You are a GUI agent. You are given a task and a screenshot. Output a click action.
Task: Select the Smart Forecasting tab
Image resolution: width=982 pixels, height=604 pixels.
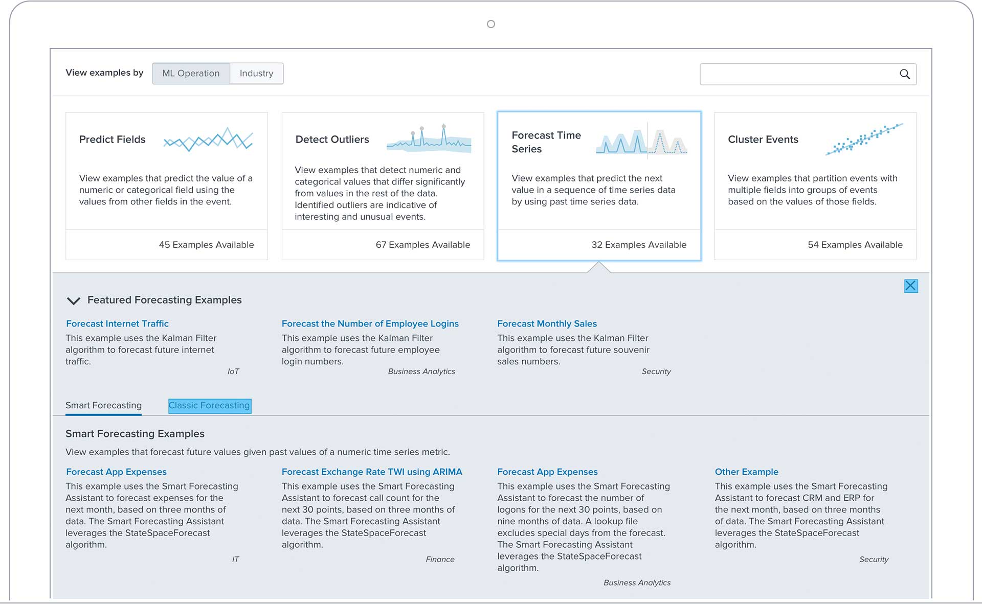pyautogui.click(x=103, y=405)
